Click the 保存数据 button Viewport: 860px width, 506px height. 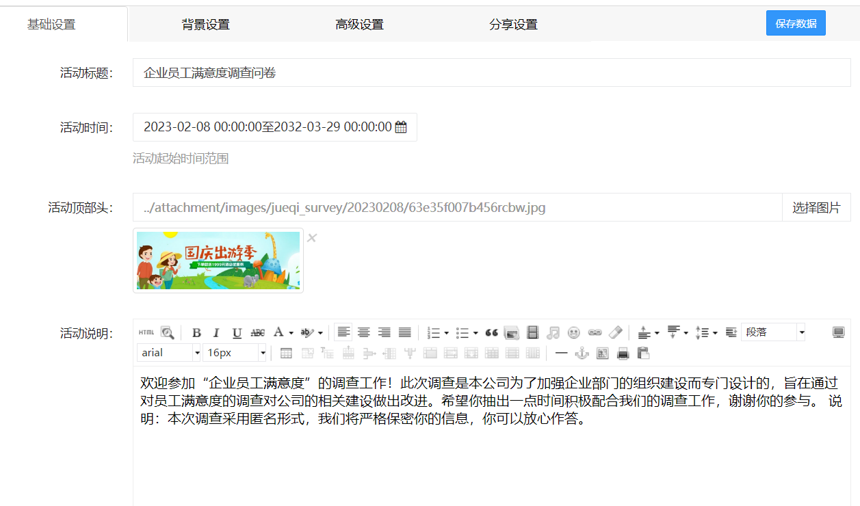[796, 23]
